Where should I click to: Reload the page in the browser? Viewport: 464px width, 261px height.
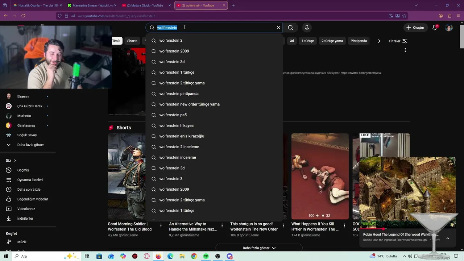coord(23,16)
